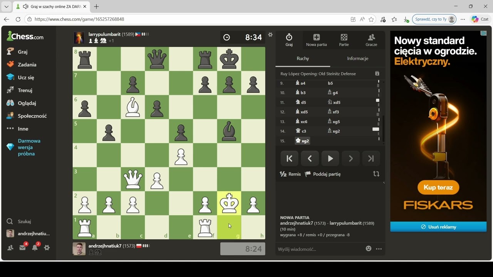The width and height of the screenshot is (493, 277).
Task: Click the chat message input field
Action: click(x=320, y=249)
